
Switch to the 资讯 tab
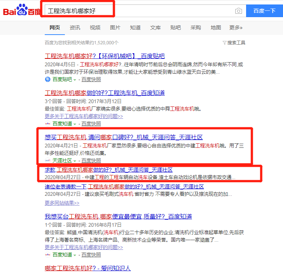(x=75, y=28)
